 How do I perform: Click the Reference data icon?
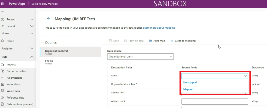coord(3,98)
